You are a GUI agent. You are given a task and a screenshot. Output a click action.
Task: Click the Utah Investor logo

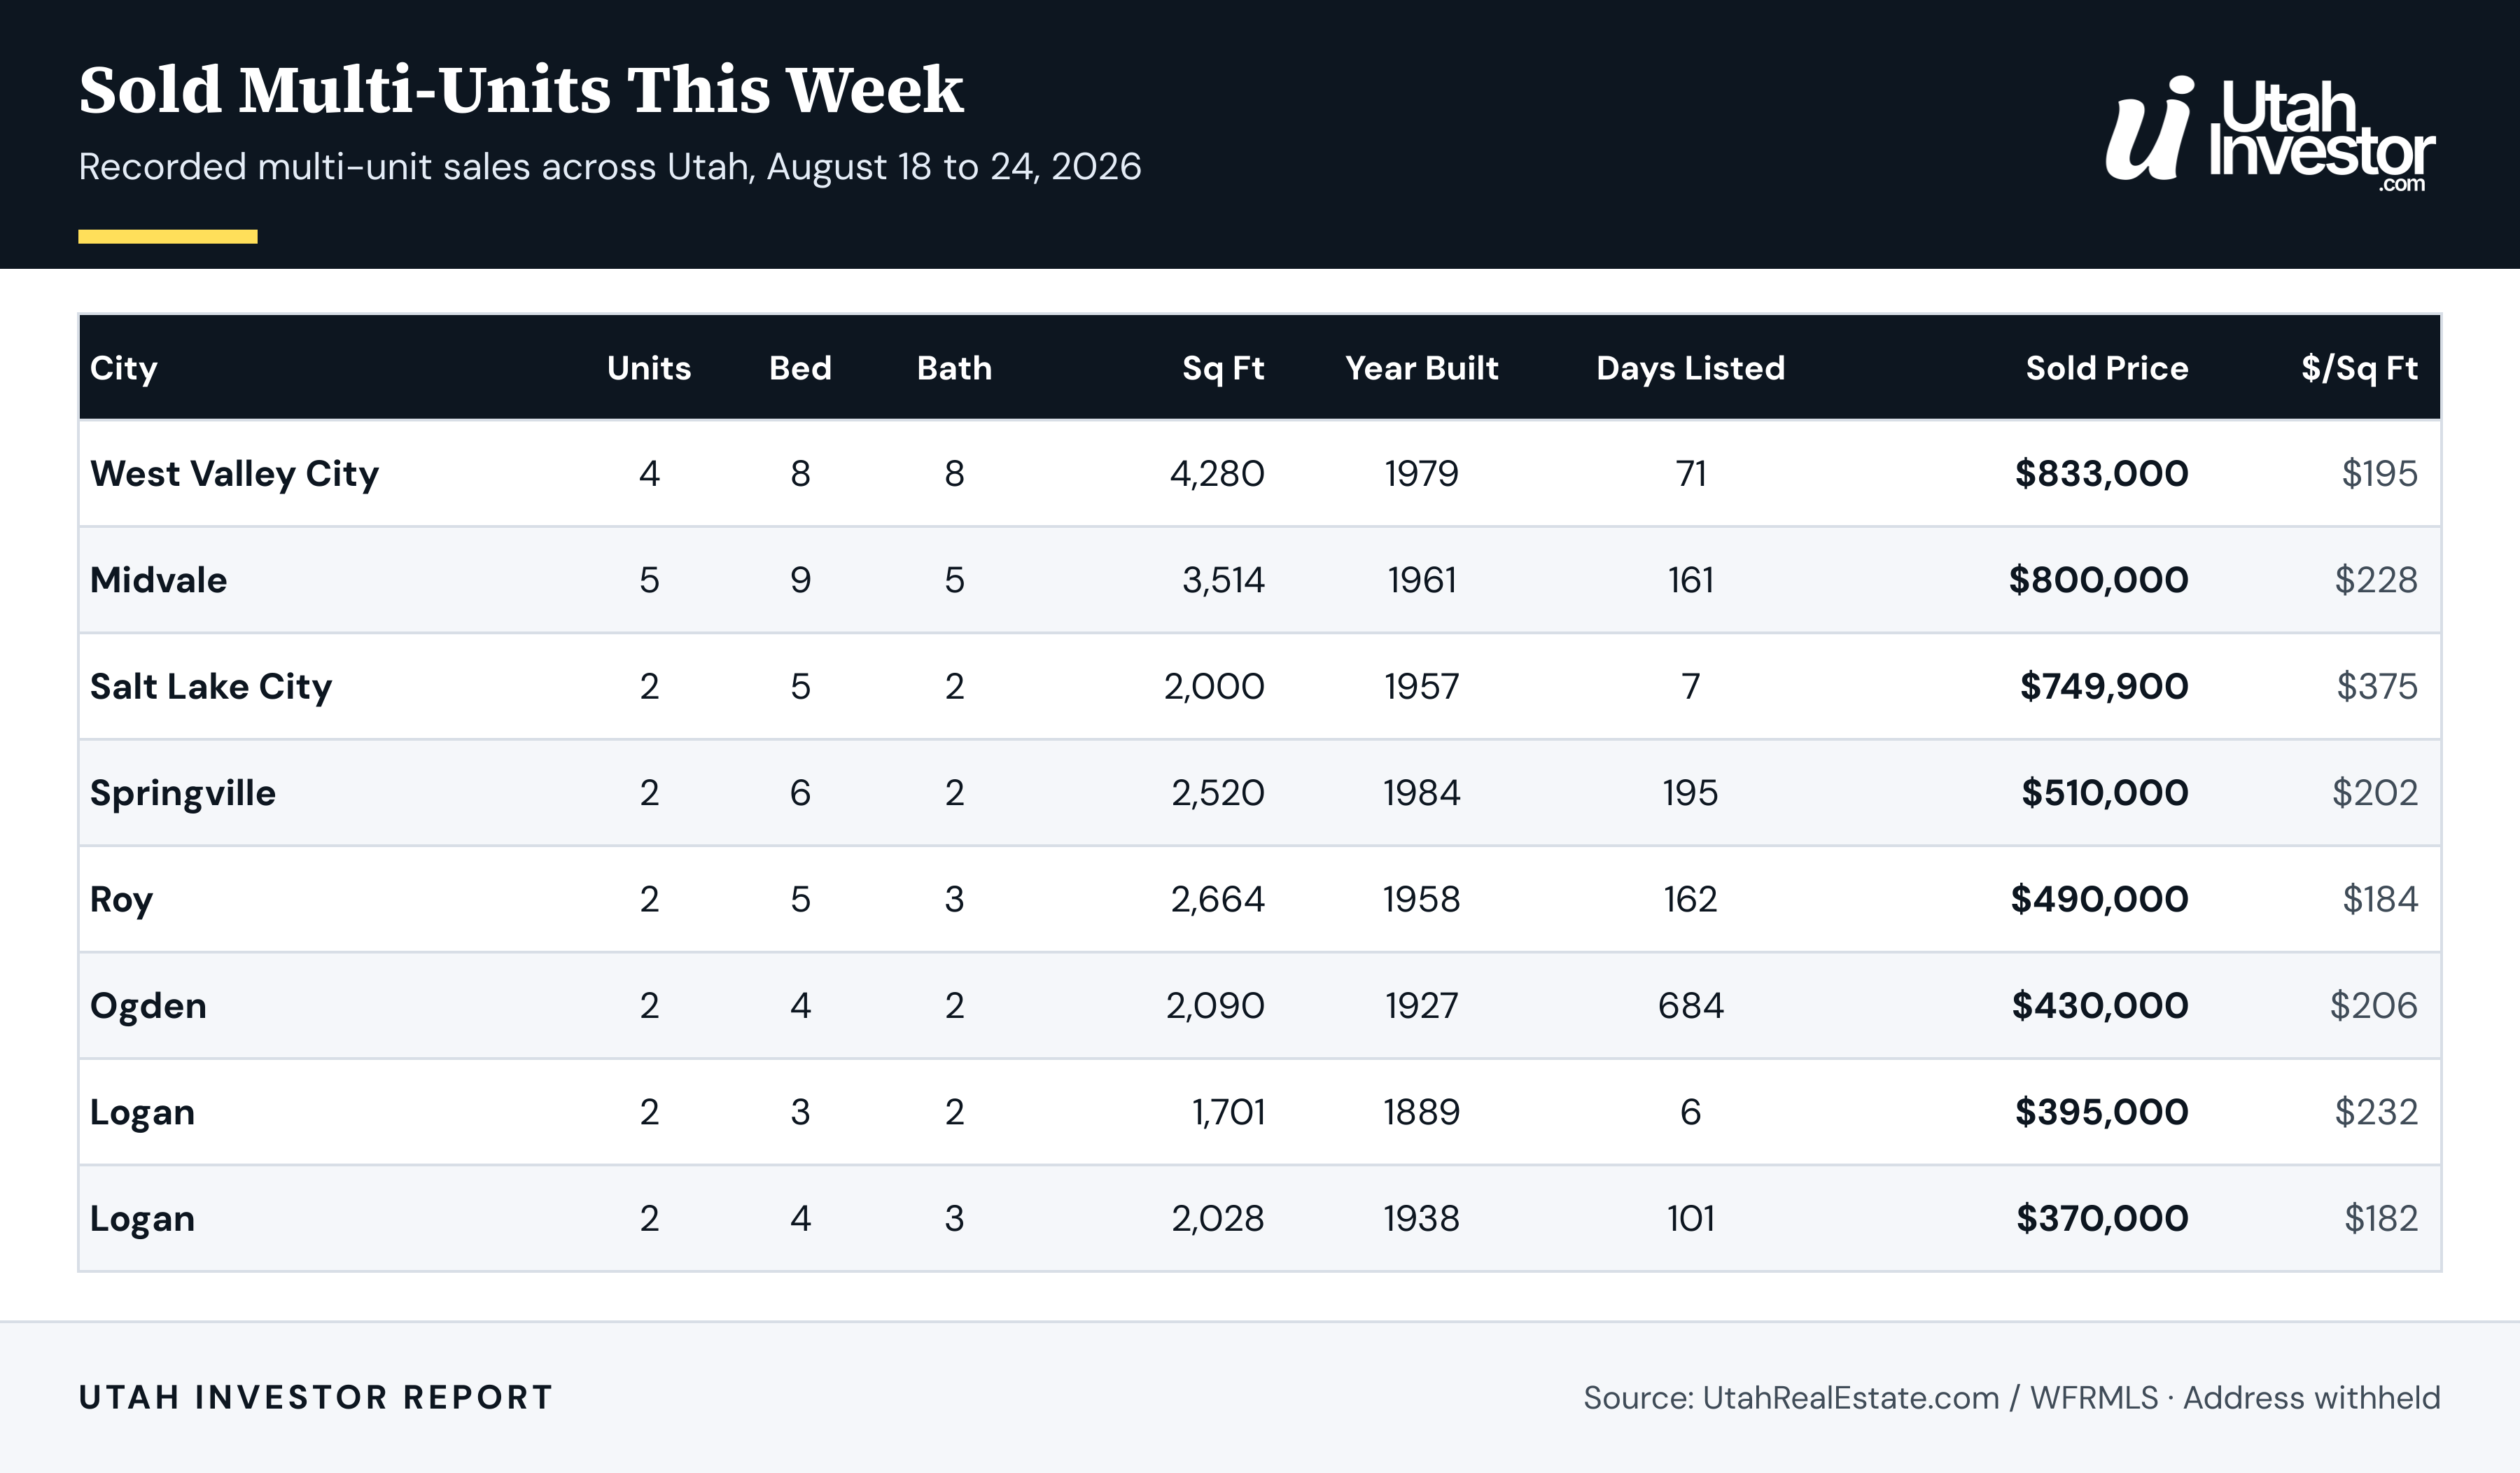tap(2270, 133)
